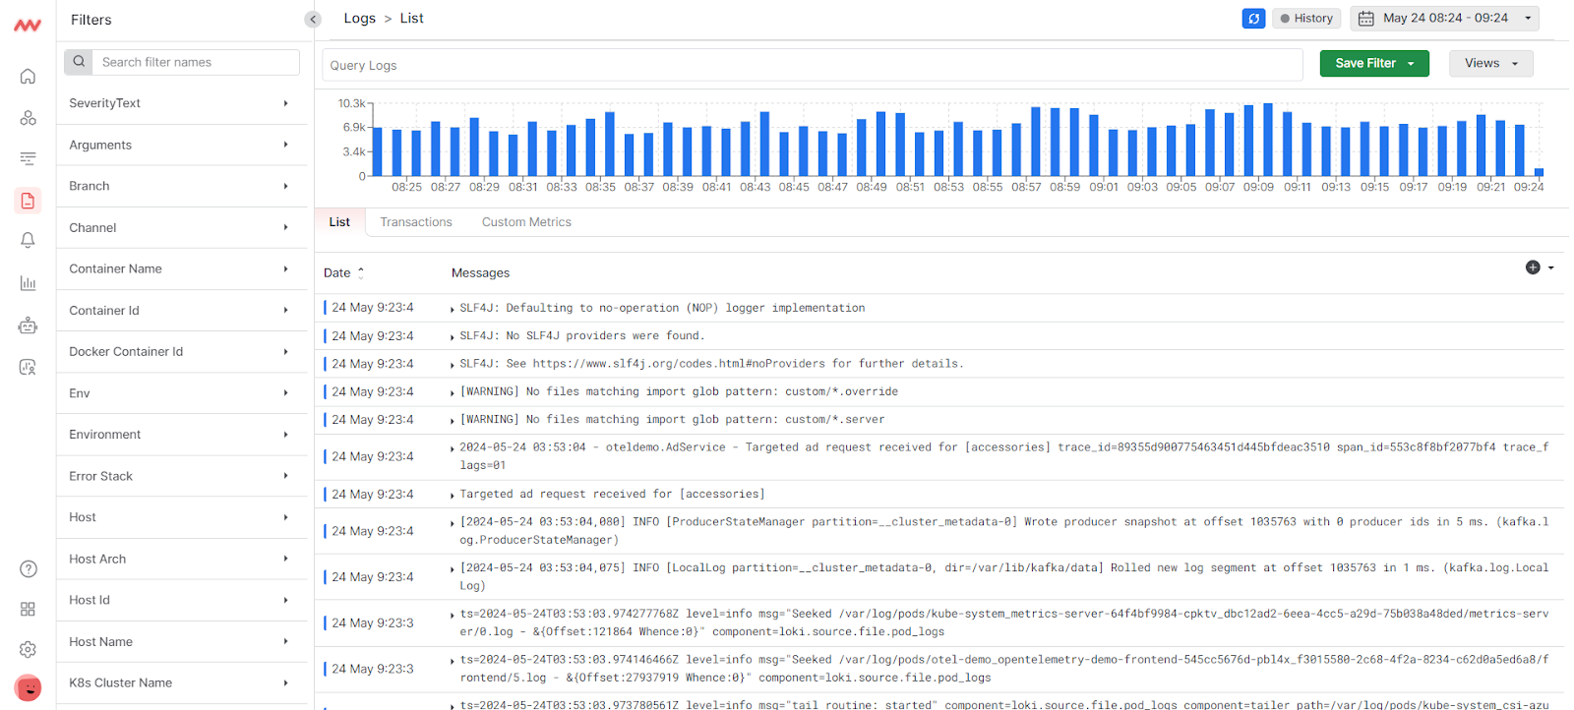The width and height of the screenshot is (1574, 710).
Task: Expand the LocalLog partition log row
Action: (452, 568)
